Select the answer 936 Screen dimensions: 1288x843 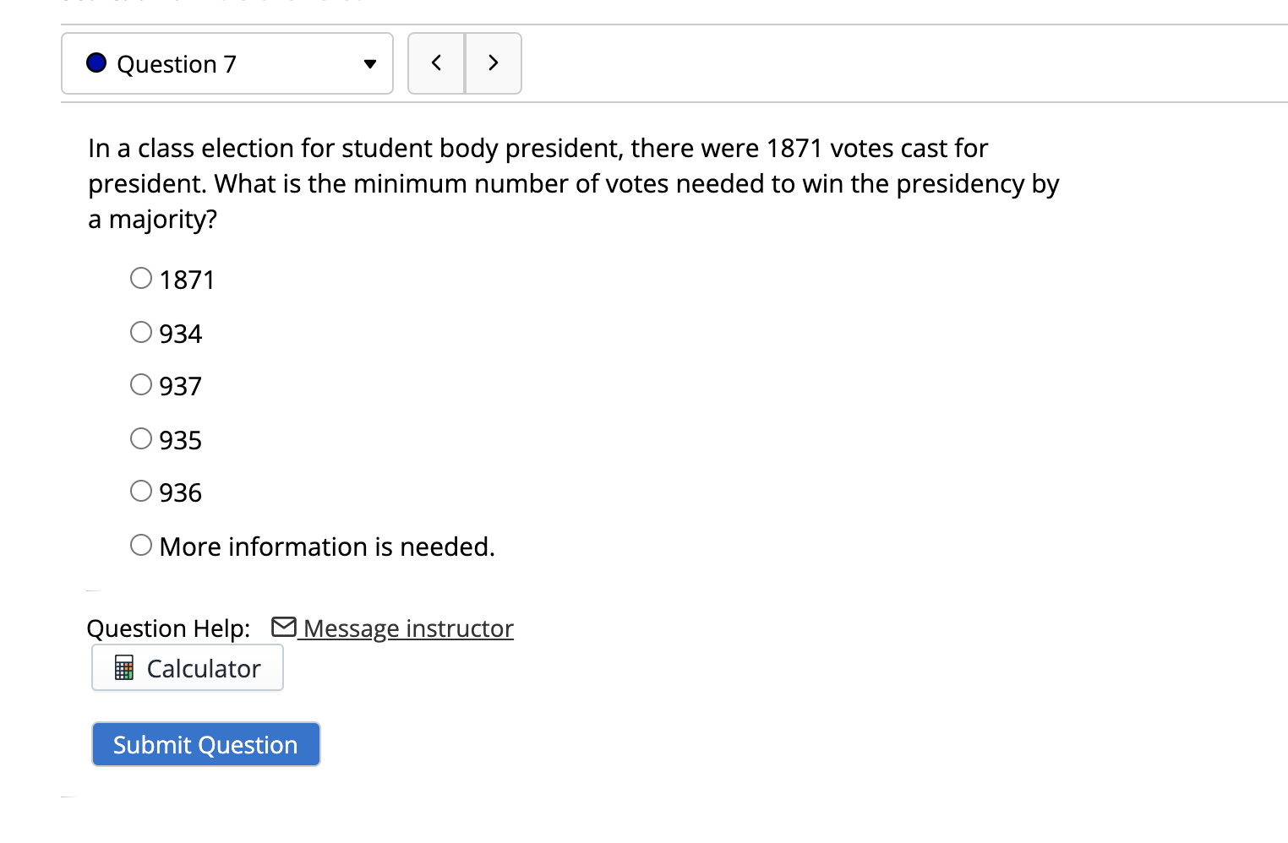pyautogui.click(x=141, y=490)
